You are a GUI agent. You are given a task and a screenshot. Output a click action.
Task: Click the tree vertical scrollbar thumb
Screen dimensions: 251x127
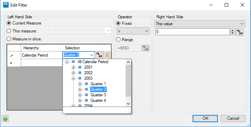(128, 81)
